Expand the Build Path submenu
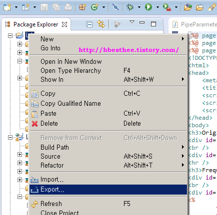Viewport: 217px width, 215px height. (x=108, y=147)
